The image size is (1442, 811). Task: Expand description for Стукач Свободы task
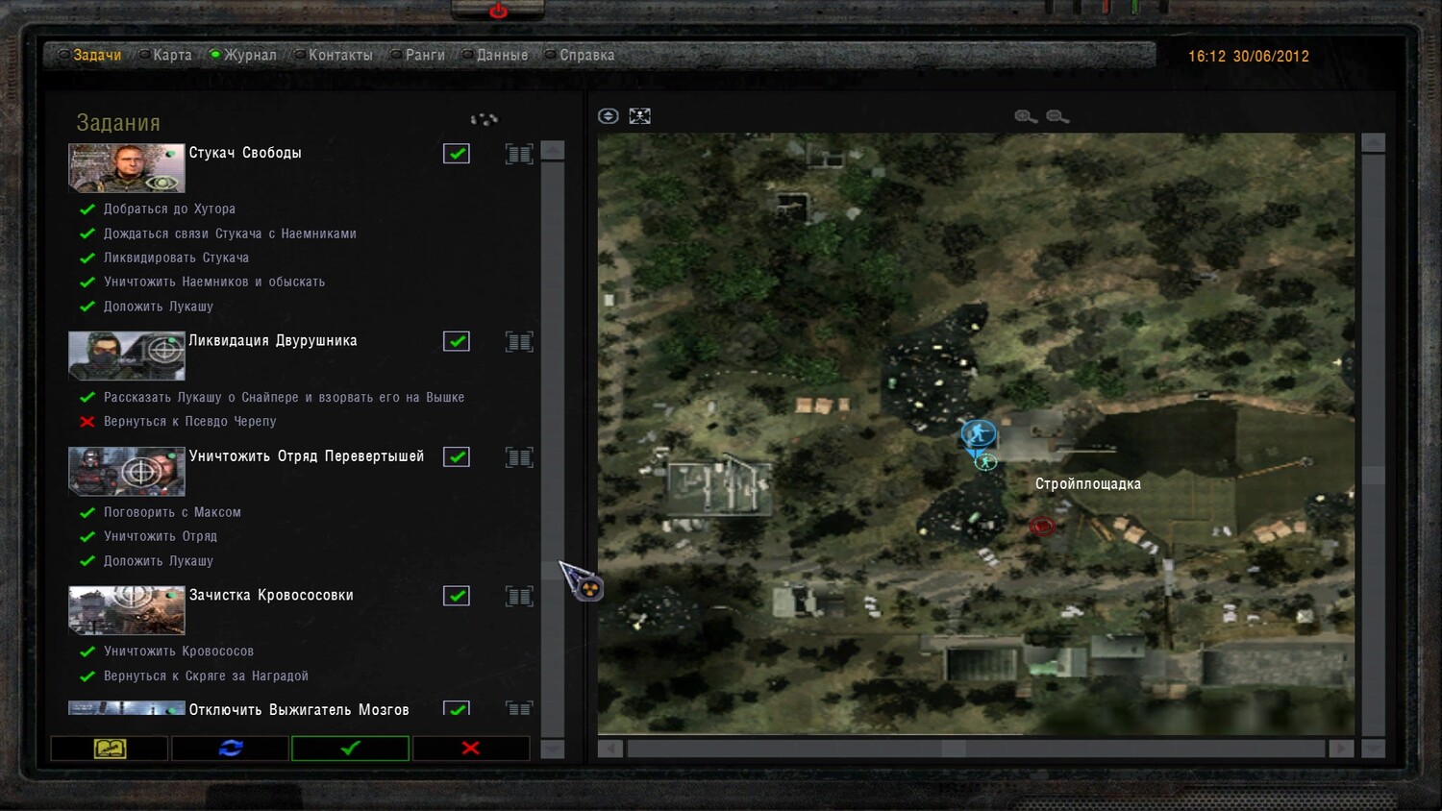tap(519, 154)
